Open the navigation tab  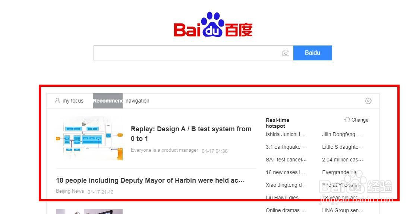coord(138,101)
